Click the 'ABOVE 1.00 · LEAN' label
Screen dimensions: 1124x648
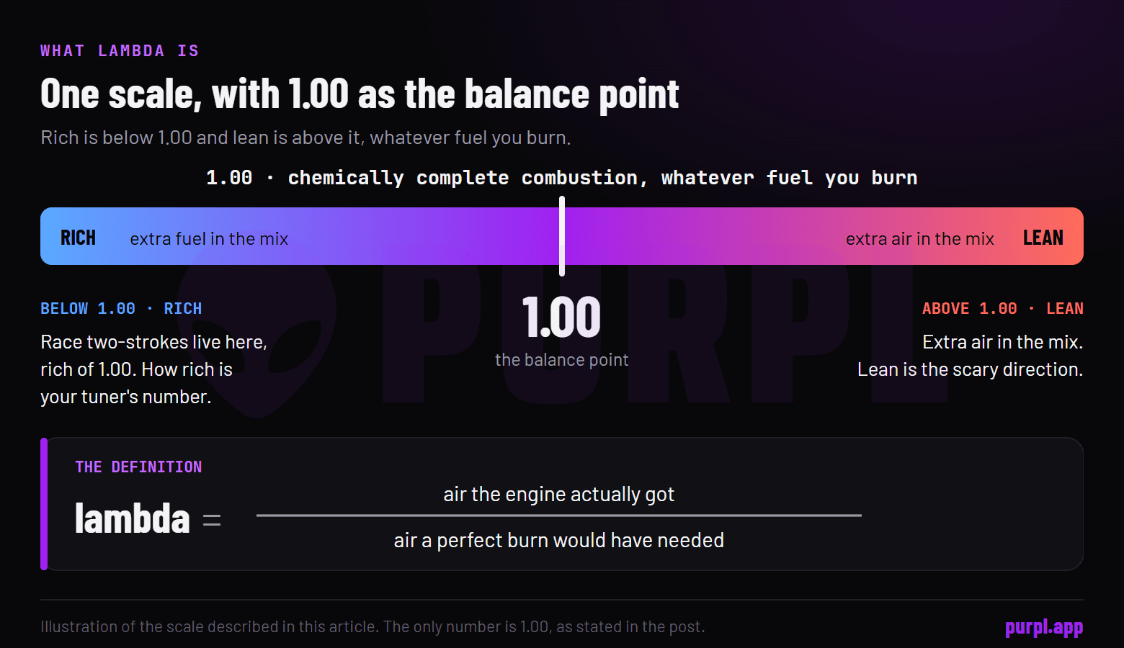click(1003, 308)
